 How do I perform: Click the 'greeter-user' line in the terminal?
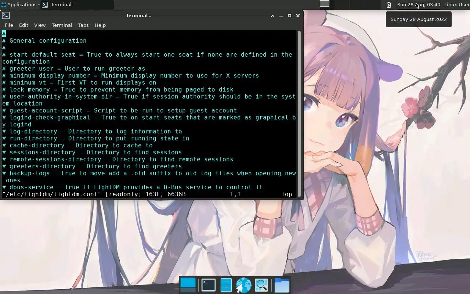pyautogui.click(x=74, y=69)
